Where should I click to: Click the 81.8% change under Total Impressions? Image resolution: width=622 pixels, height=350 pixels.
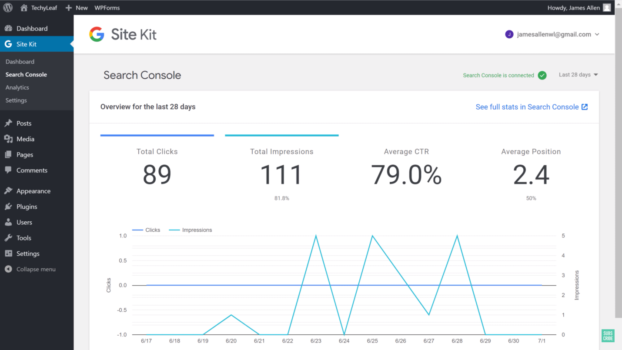tap(282, 198)
